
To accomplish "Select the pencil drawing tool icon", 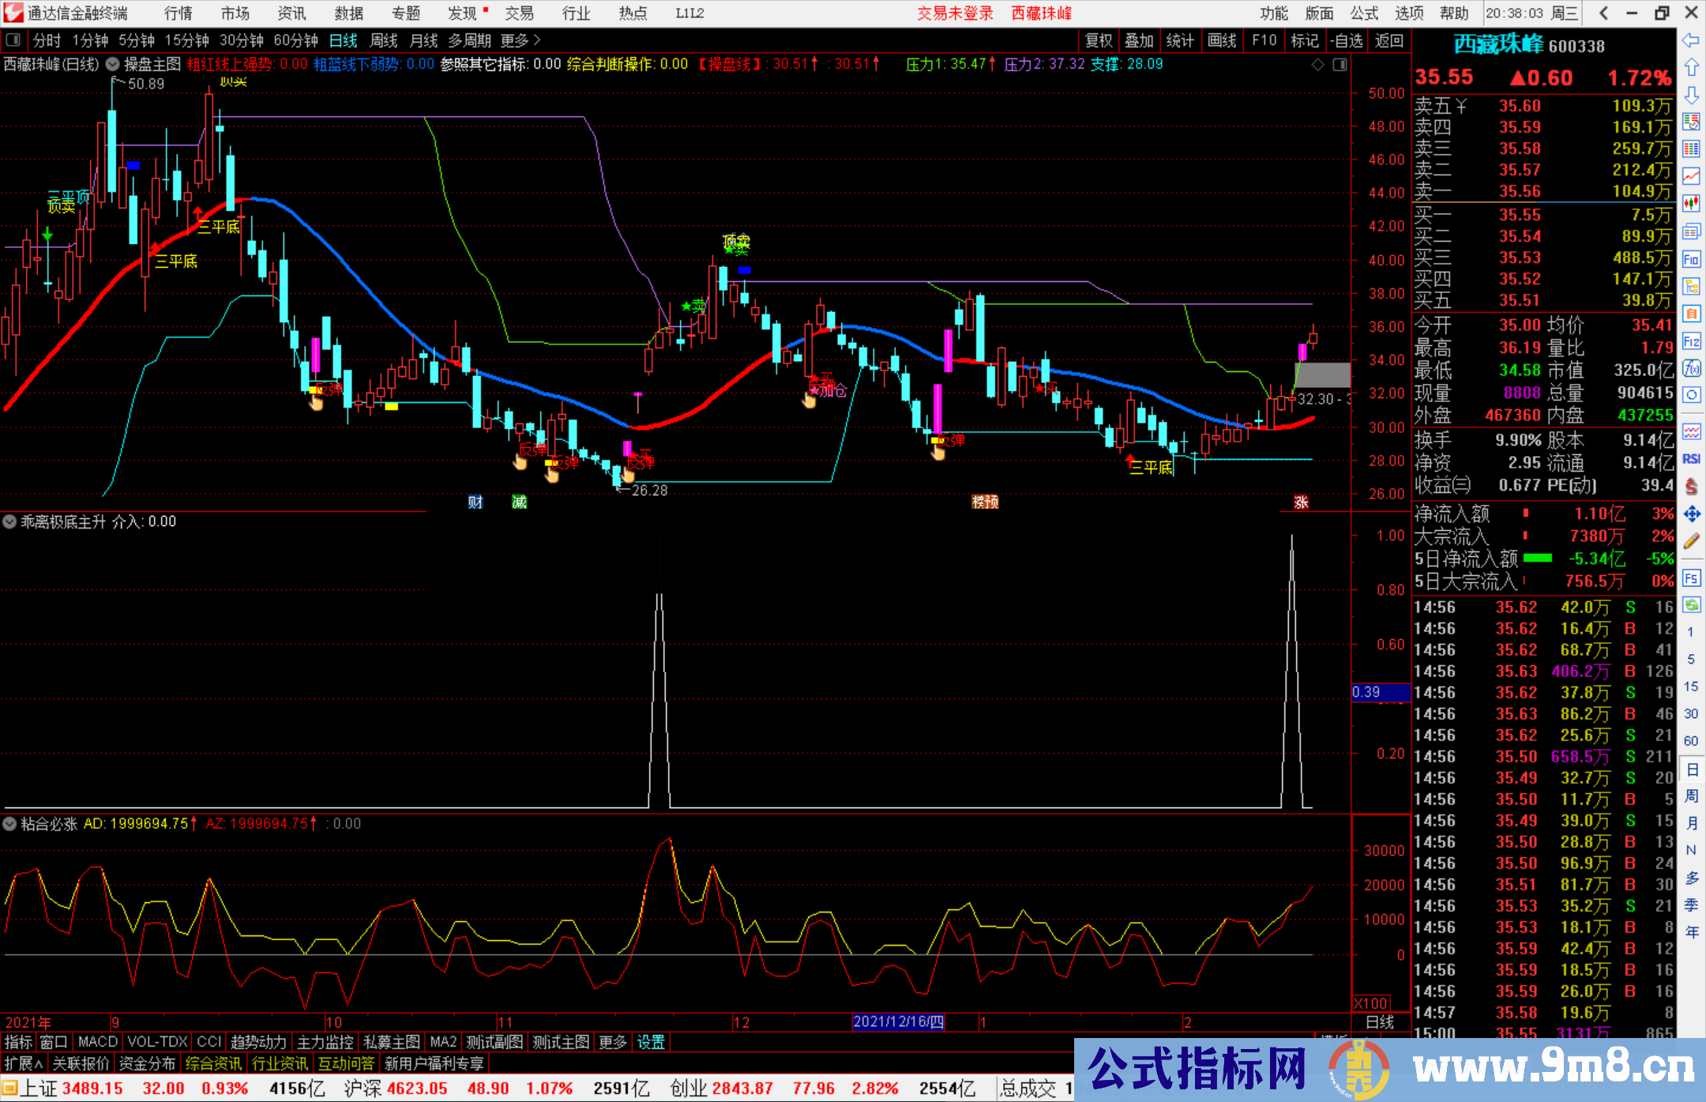I will tap(1691, 542).
